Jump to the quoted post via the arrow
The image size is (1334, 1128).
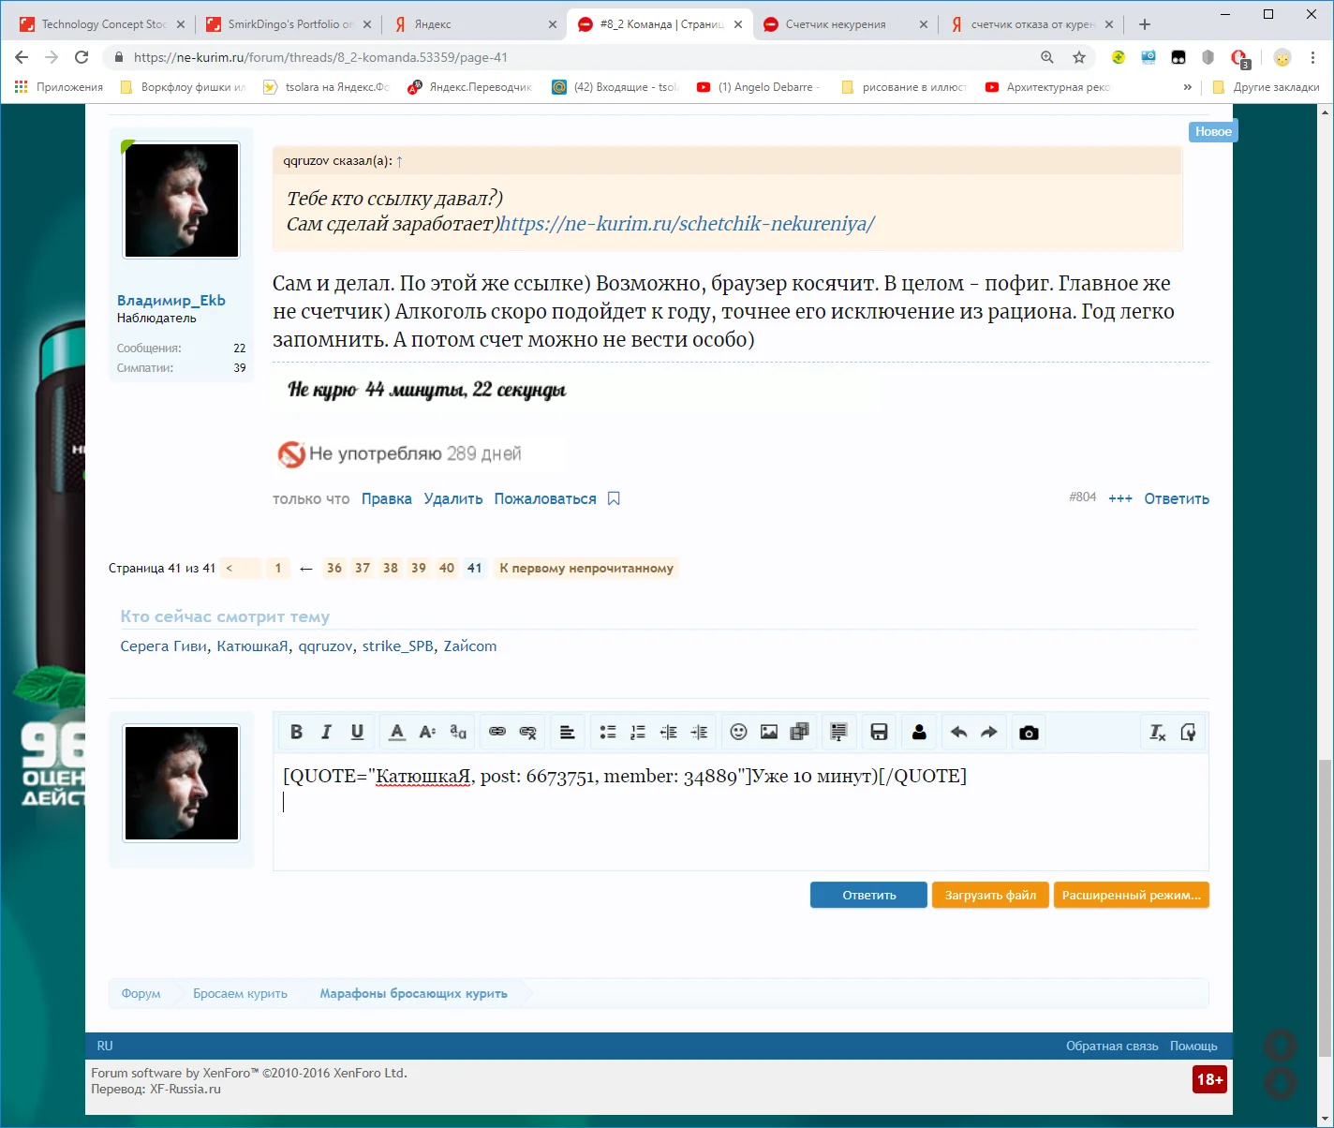pos(399,161)
